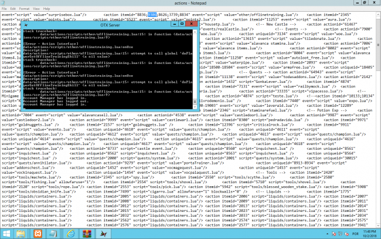Click 'Account Manager has logged out.' console line

point(56,101)
